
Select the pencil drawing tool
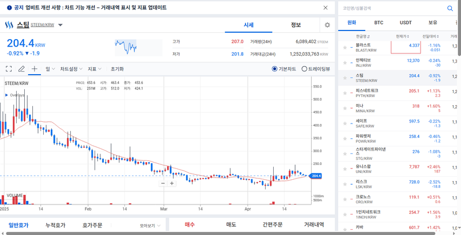coord(21,69)
